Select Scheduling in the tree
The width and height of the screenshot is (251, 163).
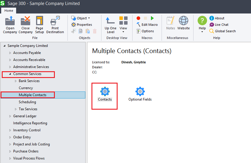[27, 102]
